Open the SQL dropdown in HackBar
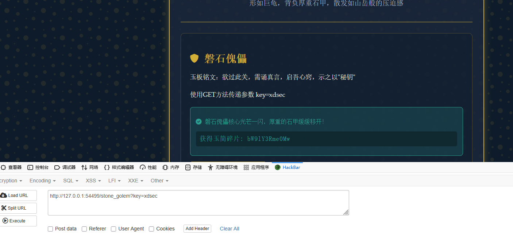Image resolution: width=513 pixels, height=249 pixels. click(71, 181)
